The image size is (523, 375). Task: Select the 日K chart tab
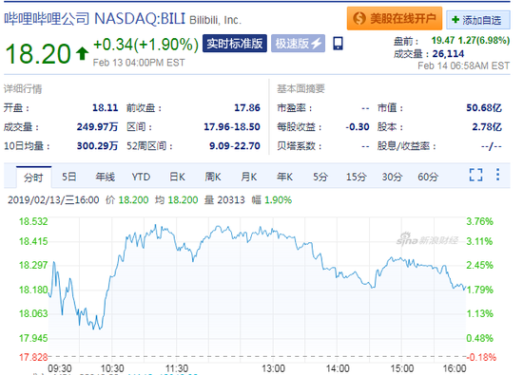(x=177, y=177)
